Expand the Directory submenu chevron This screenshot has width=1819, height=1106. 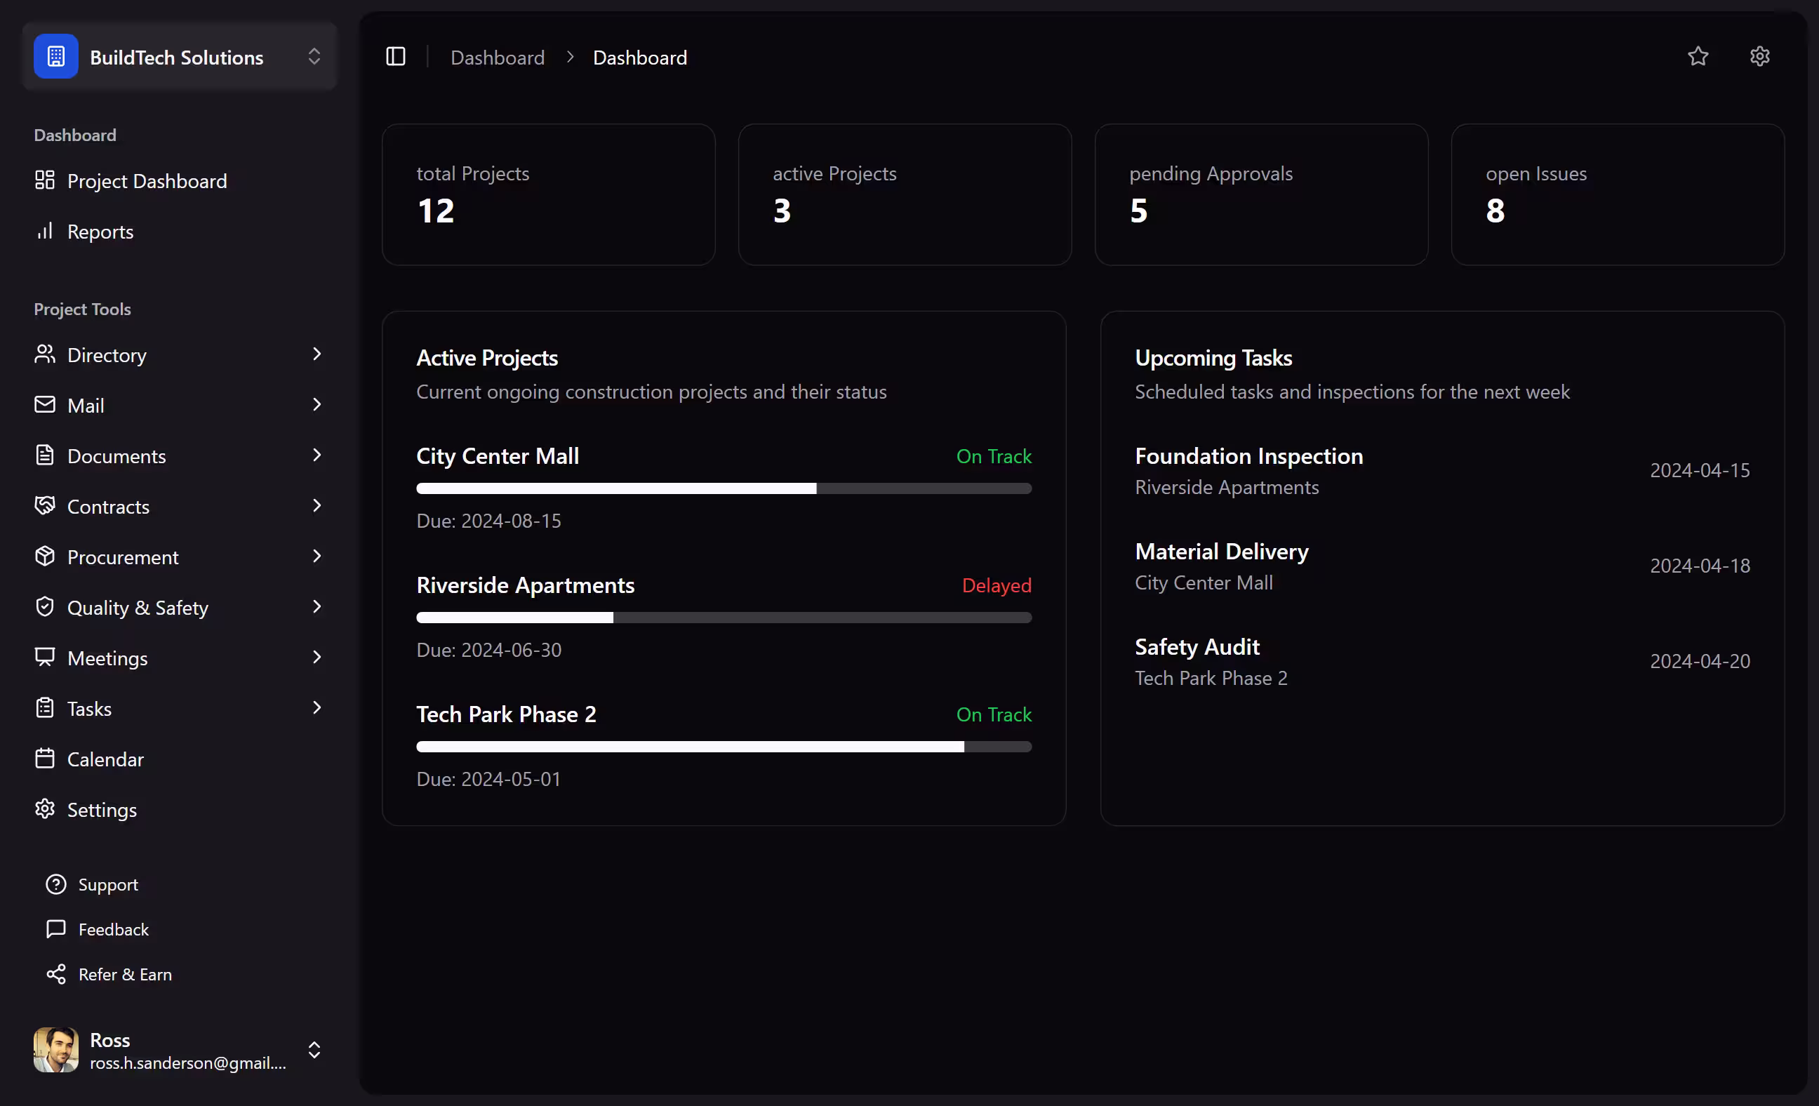(x=317, y=354)
